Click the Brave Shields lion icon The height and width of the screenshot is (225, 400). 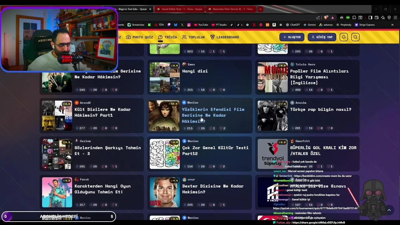tap(326, 17)
